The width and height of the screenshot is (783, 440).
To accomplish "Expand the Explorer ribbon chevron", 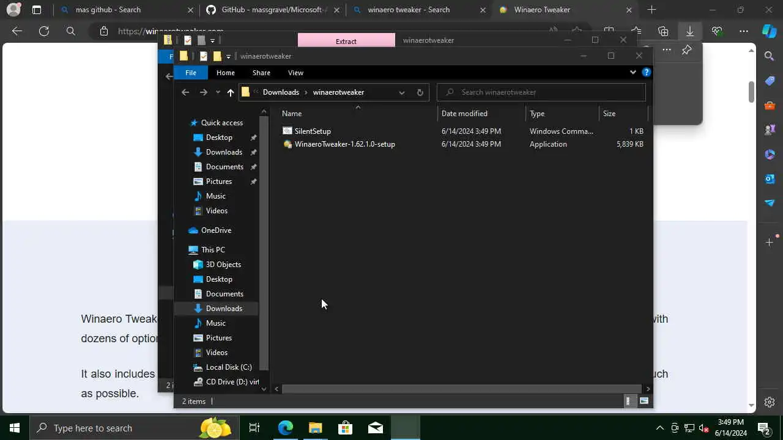I will [633, 73].
